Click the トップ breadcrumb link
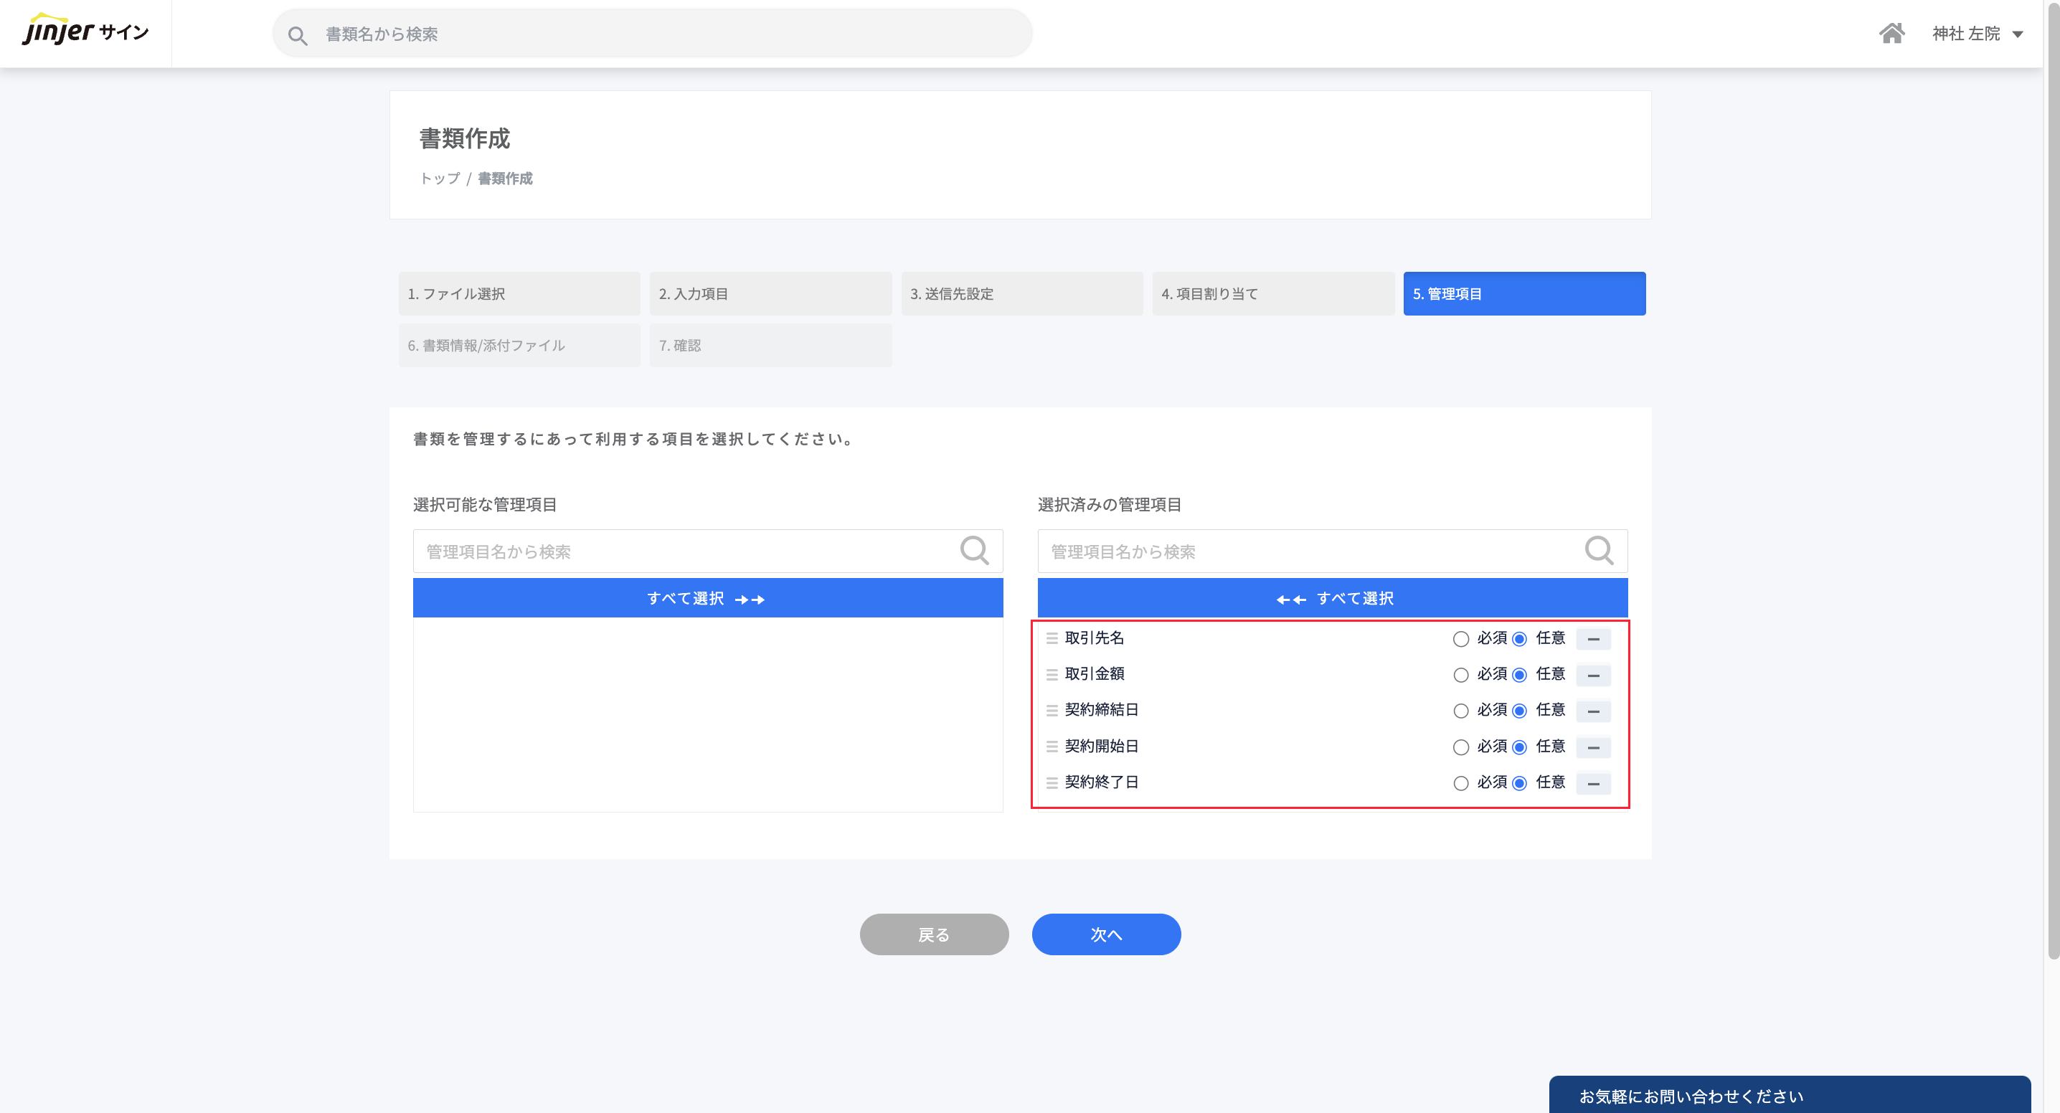The image size is (2060, 1113). click(x=440, y=179)
